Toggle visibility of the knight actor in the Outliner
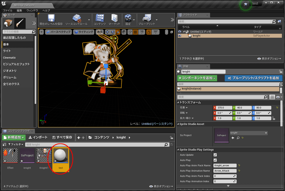The image size is (285, 191). 179,36
